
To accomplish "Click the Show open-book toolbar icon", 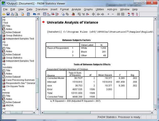I will point(118,14).
